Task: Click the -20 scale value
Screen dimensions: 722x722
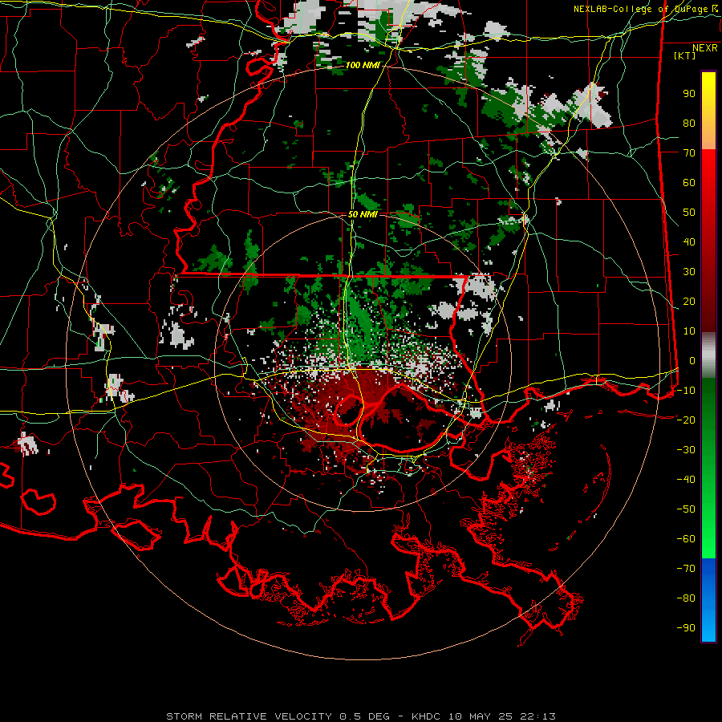Action: click(686, 420)
